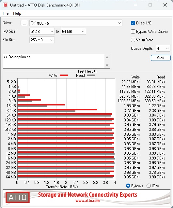Enable Bypass Write Cache checkbox
173x208 pixels.
[133, 32]
